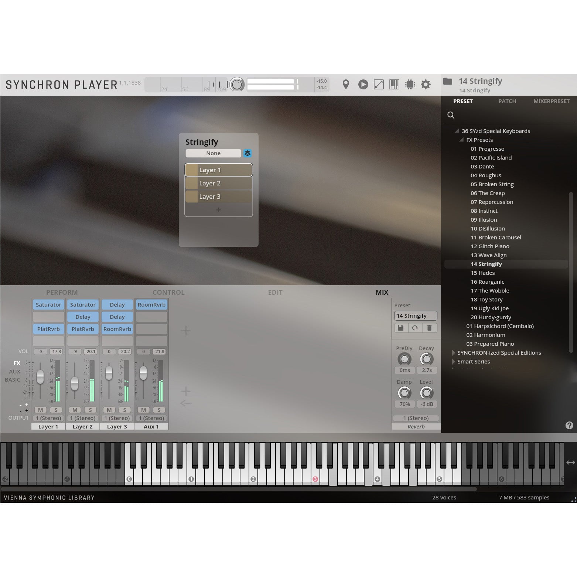Save the current mixer preset
This screenshot has width=577, height=577.
click(400, 328)
